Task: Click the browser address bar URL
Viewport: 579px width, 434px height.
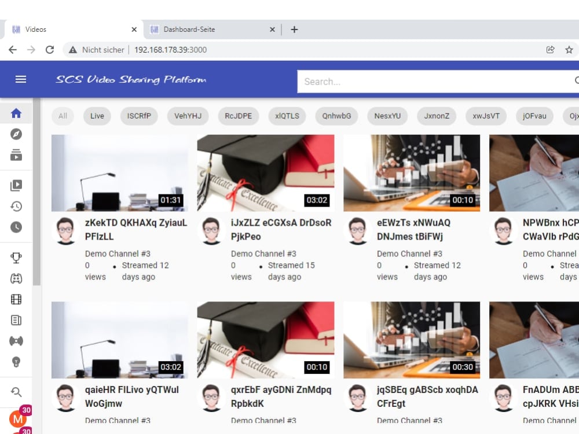Action: click(171, 50)
